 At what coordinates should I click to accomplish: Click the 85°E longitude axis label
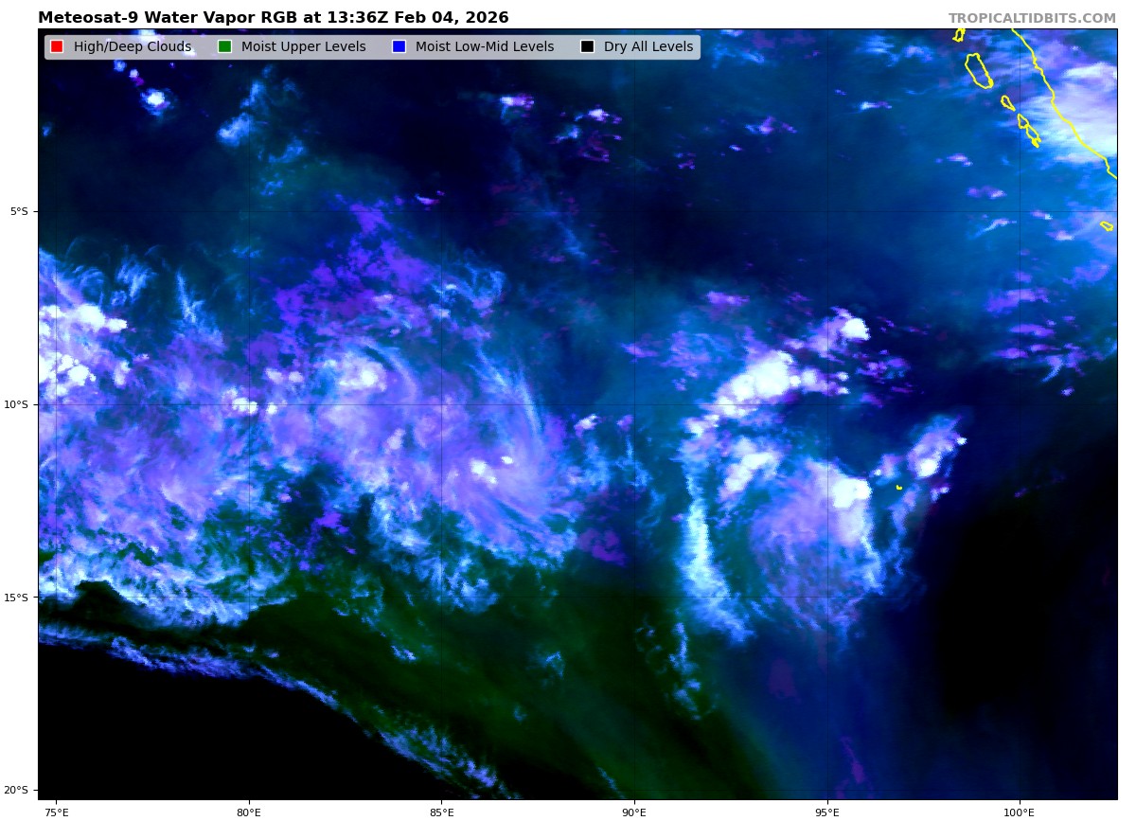[441, 812]
